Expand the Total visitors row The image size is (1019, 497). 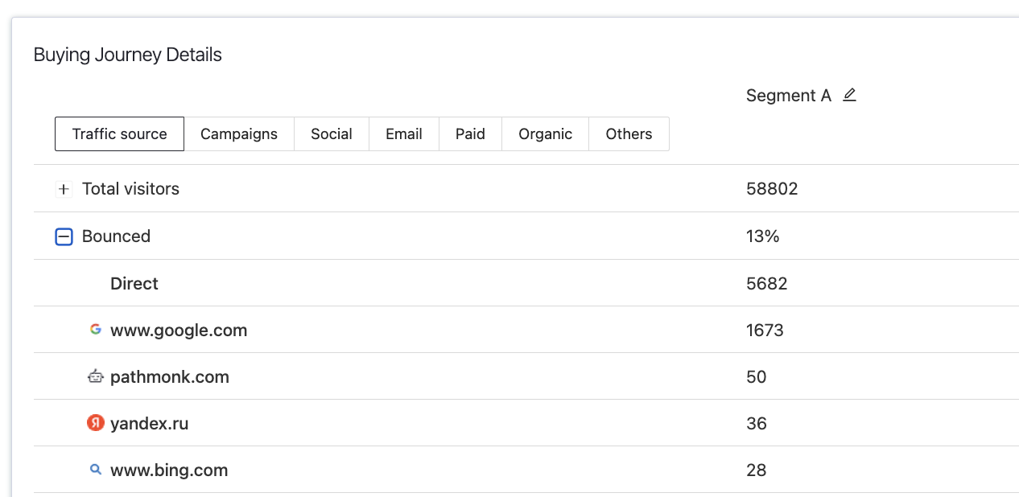pos(64,190)
